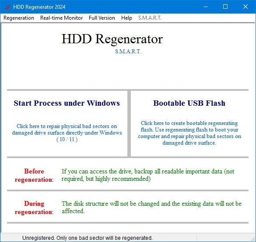Open the greyed S.M.A.R.T. menu item
The height and width of the screenshot is (242, 256).
150,18
